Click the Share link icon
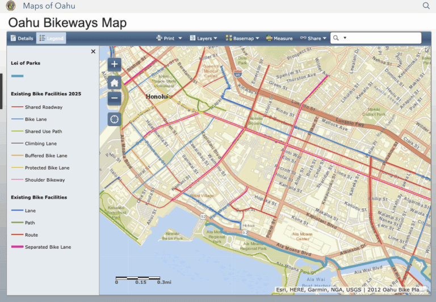The height and width of the screenshot is (302, 436). (303, 38)
